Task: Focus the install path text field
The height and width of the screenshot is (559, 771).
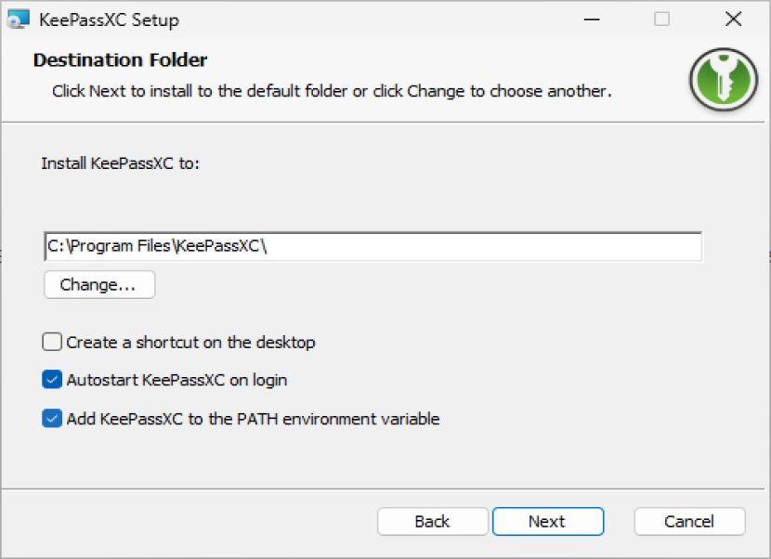Action: (x=372, y=246)
